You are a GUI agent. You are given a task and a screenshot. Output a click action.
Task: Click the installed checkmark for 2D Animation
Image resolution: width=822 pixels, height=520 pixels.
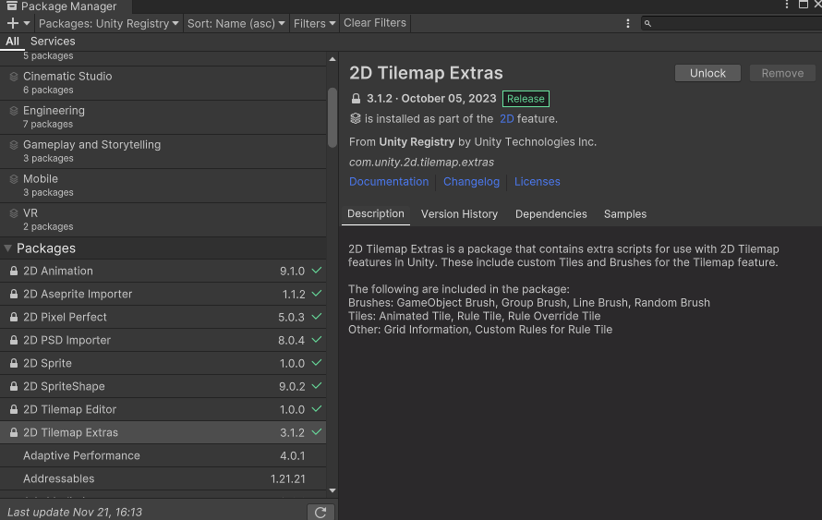pyautogui.click(x=317, y=271)
